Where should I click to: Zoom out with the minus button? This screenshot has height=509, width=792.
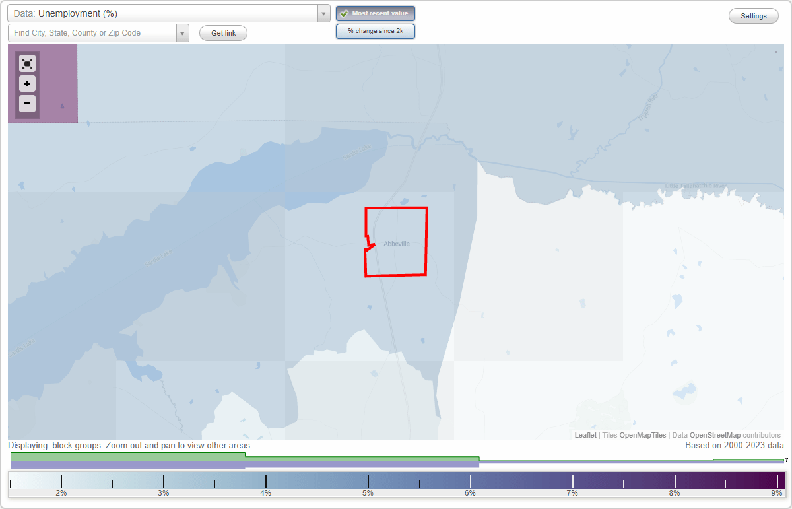pos(27,103)
